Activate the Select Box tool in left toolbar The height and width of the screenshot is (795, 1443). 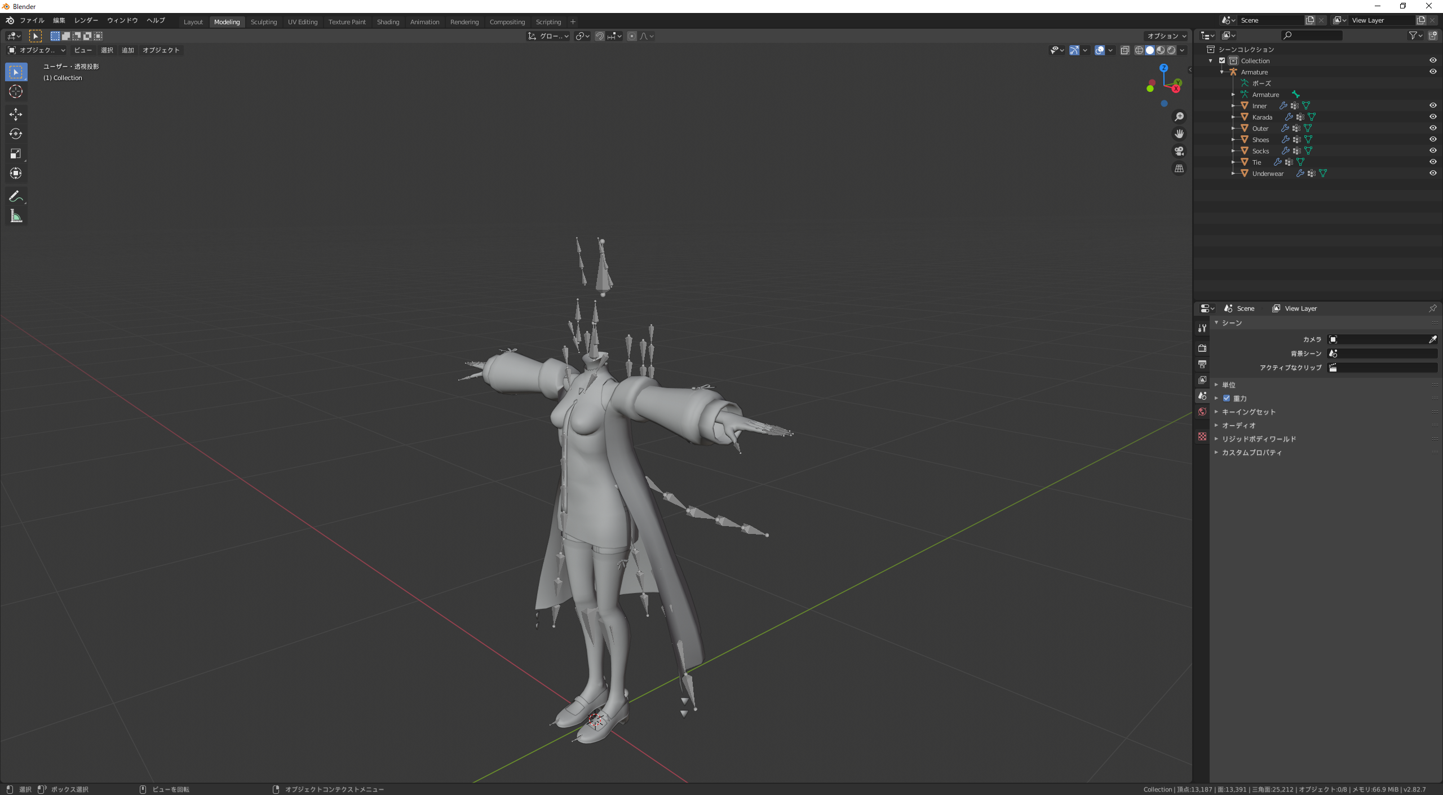point(16,72)
